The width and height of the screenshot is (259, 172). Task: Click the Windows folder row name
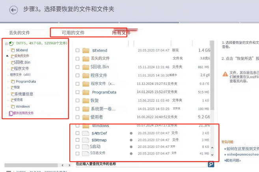[101, 126]
